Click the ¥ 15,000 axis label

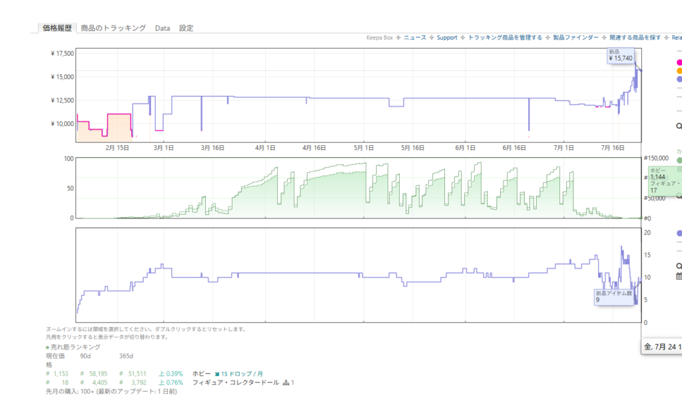click(x=62, y=77)
